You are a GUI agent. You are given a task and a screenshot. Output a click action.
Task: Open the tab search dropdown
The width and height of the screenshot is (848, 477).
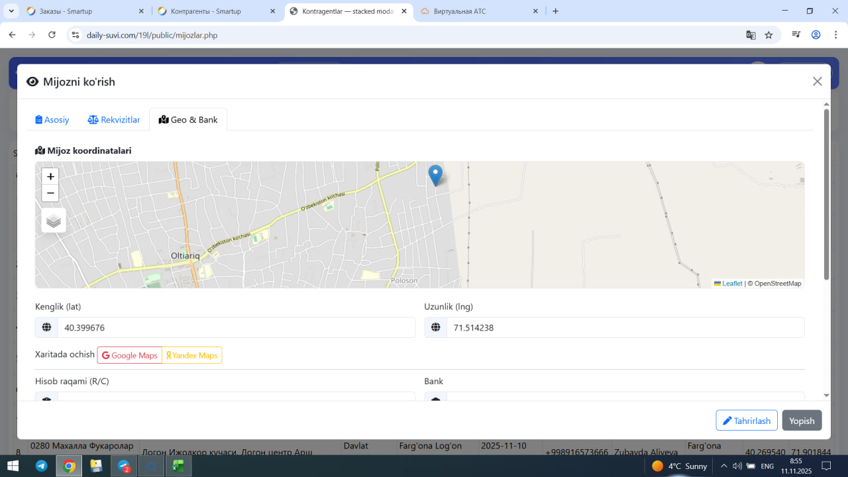tap(11, 11)
